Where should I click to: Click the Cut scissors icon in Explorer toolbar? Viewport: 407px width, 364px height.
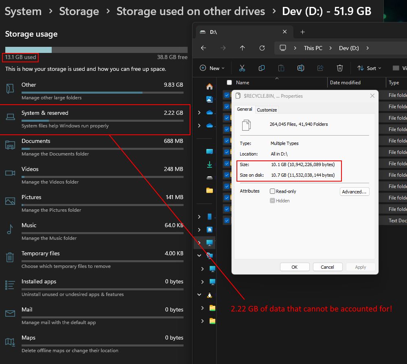click(x=242, y=68)
